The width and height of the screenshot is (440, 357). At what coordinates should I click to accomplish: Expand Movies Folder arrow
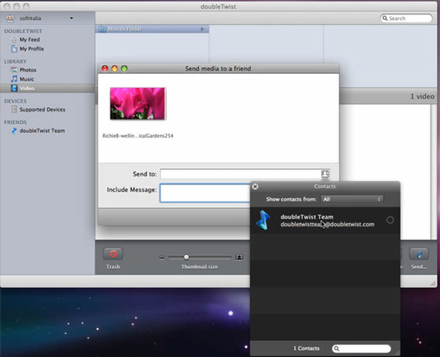(202, 29)
